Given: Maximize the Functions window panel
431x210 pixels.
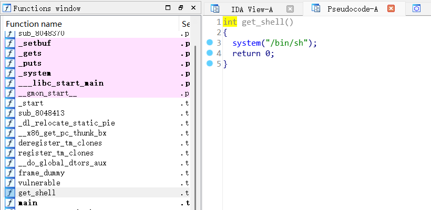Looking at the screenshot, I should (168, 8).
